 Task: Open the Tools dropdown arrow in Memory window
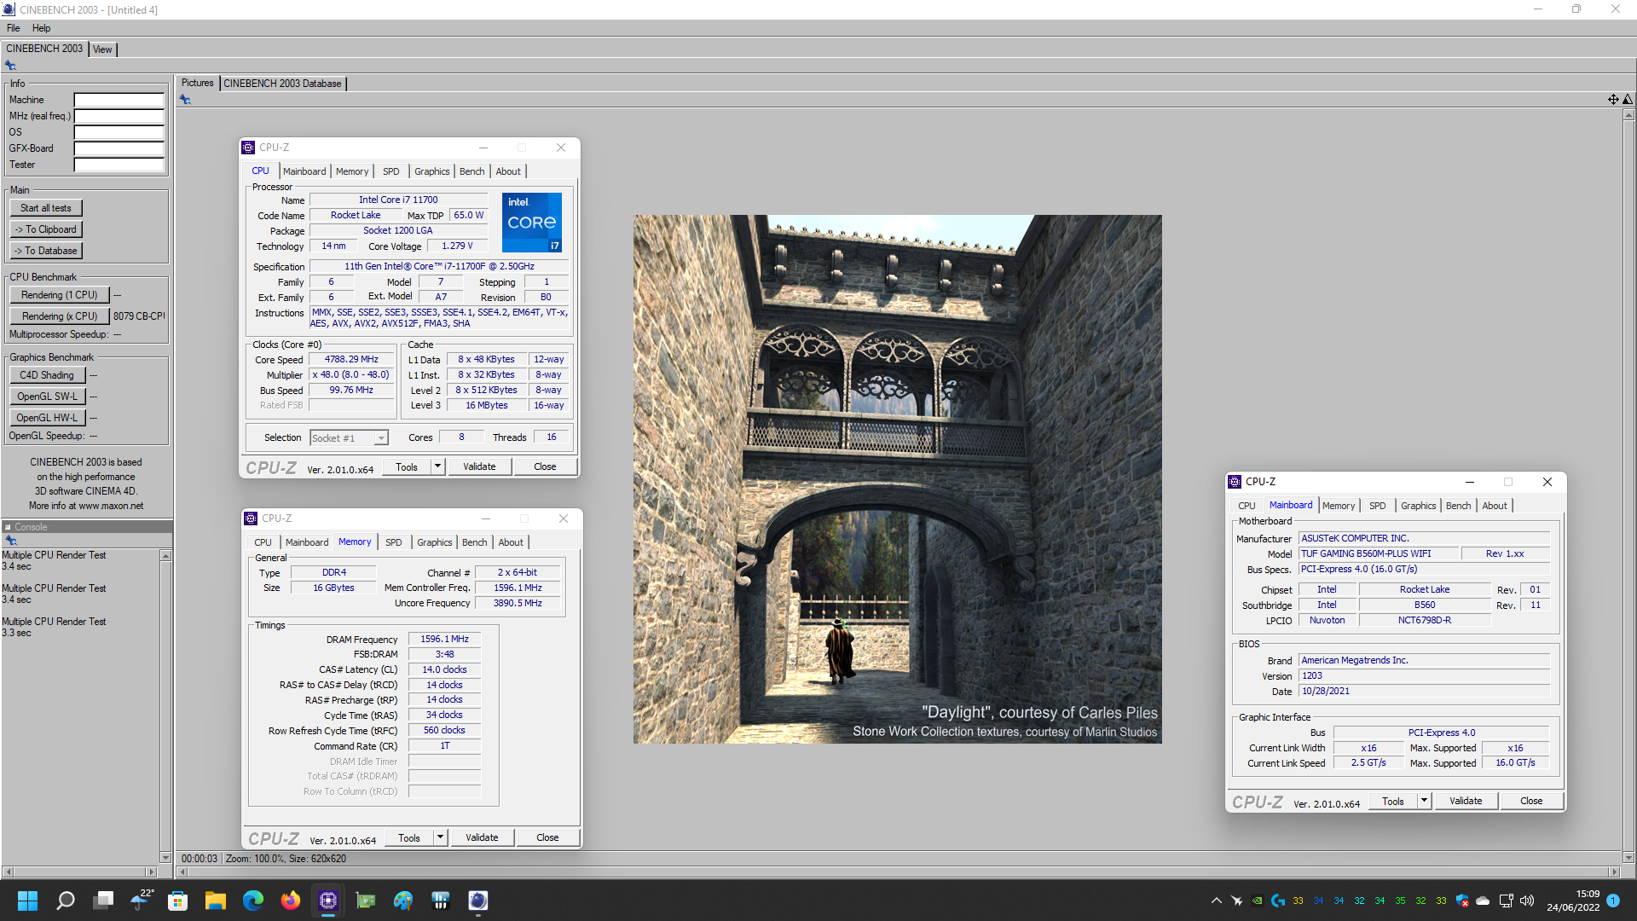pos(440,837)
